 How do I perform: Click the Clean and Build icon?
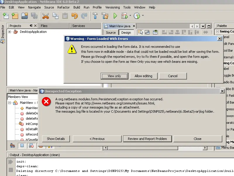point(105,16)
